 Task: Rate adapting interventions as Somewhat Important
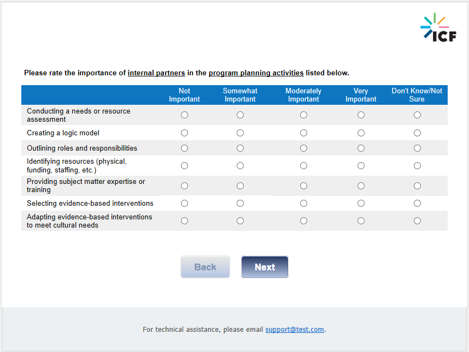[240, 221]
